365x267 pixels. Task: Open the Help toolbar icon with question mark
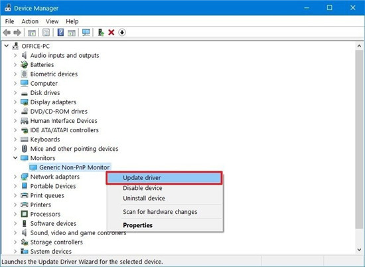(x=60, y=33)
